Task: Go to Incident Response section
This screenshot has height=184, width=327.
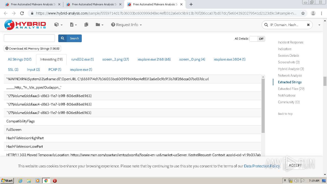Action: [x=290, y=42]
